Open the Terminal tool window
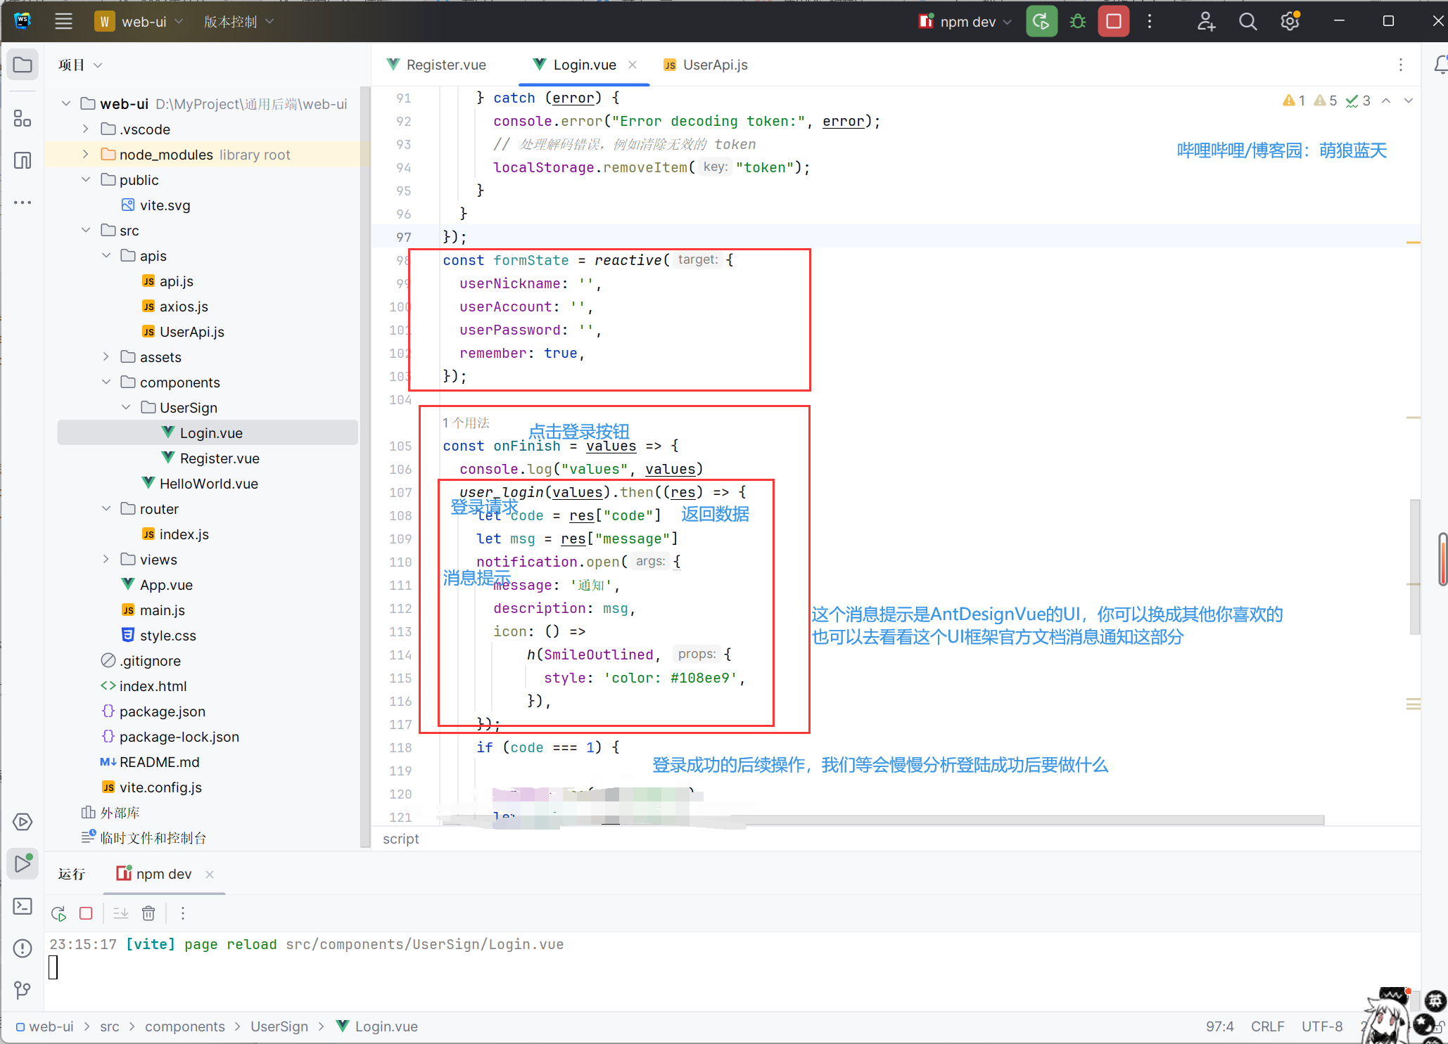Viewport: 1448px width, 1044px height. click(x=23, y=906)
